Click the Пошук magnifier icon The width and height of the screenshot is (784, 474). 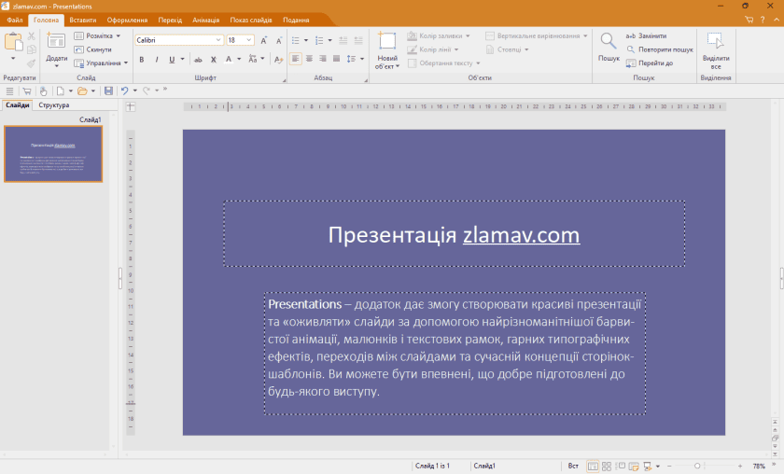[609, 41]
